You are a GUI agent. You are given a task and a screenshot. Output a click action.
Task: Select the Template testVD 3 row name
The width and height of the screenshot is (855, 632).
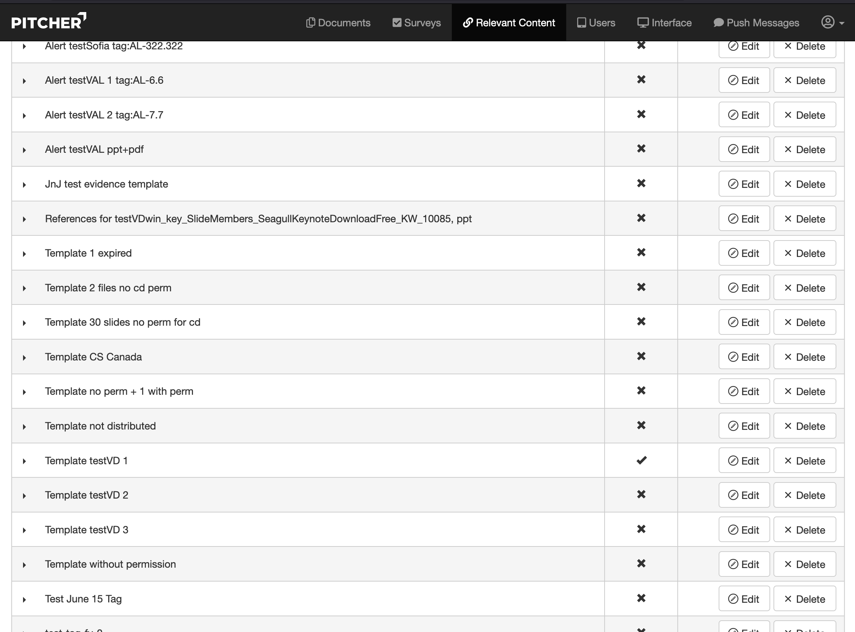coord(87,530)
